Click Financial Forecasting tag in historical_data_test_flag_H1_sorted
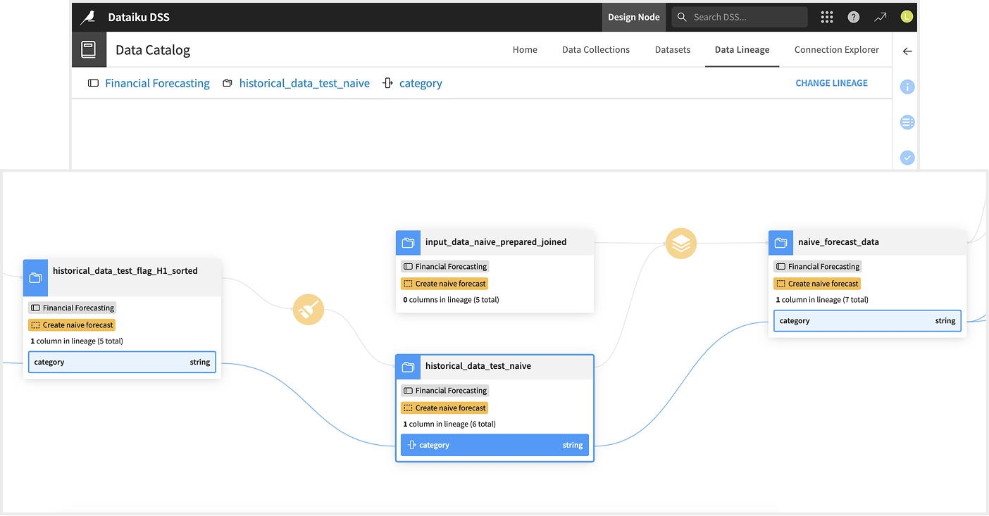Image resolution: width=989 pixels, height=516 pixels. [x=72, y=308]
